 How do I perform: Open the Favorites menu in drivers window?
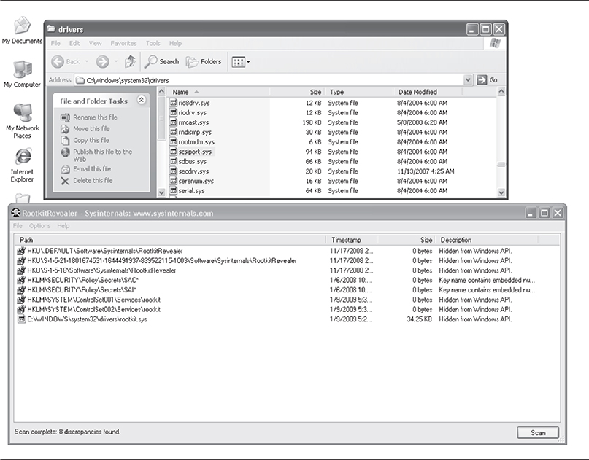point(123,44)
